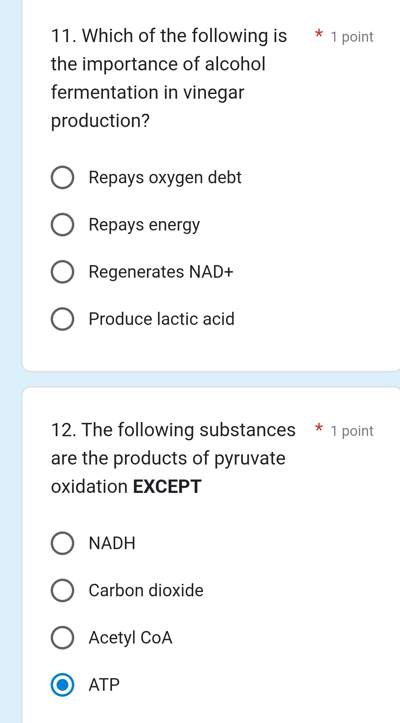Select the Acetyl CoA option

click(x=62, y=637)
